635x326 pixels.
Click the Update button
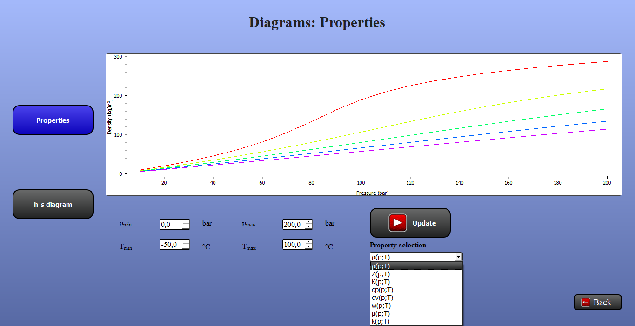pos(410,223)
